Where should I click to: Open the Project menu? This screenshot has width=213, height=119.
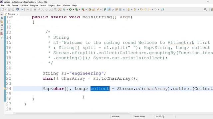coord(52,5)
